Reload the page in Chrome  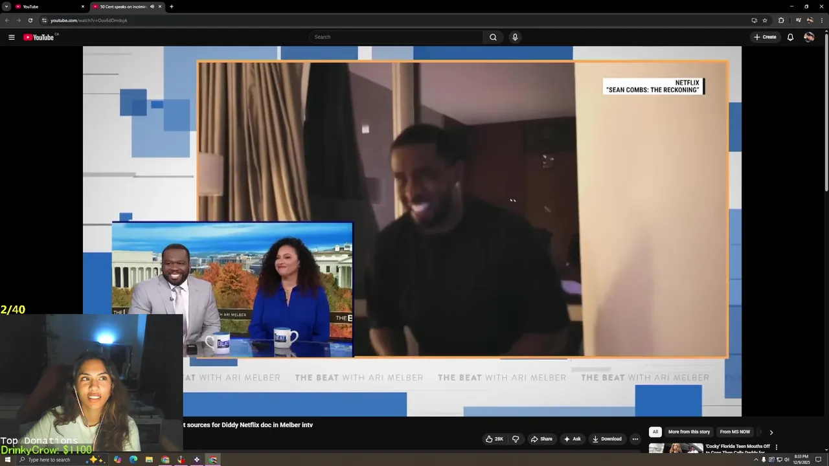(30, 20)
